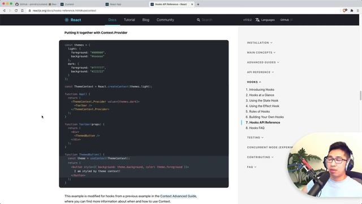362x204 pixels.
Task: Open the Tutorial navigation item
Action: [130, 20]
